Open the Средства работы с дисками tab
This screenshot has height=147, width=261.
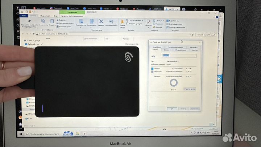pos(72,16)
